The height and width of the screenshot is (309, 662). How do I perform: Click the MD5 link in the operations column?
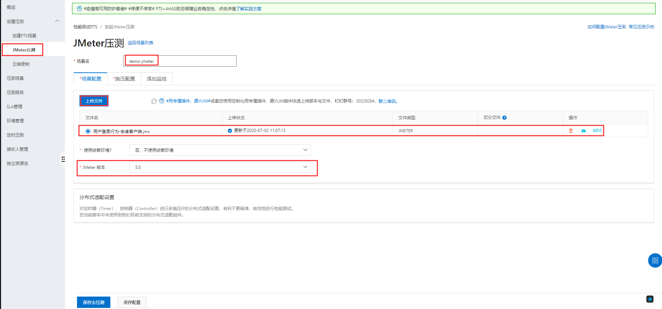pos(597,131)
